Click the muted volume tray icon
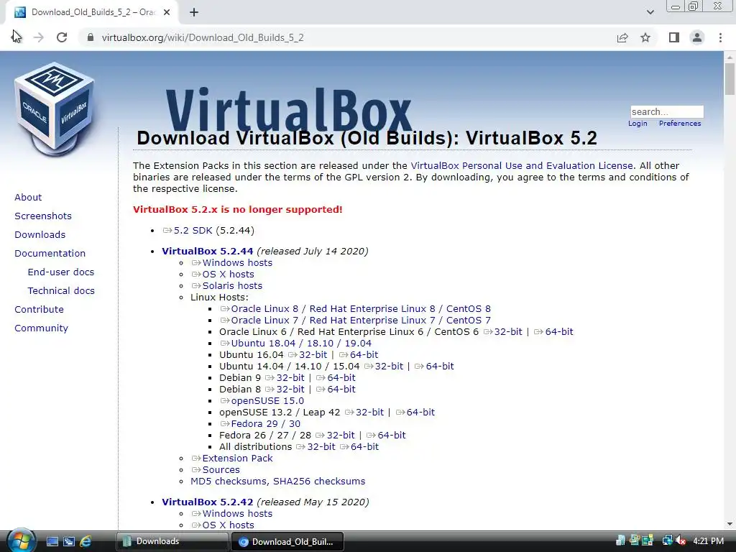This screenshot has height=552, width=736. tap(681, 540)
